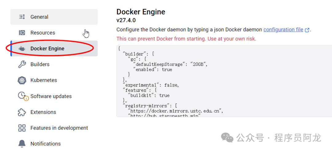The width and height of the screenshot is (332, 151).
Task: Click the General settings sliders icon
Action: point(22,17)
